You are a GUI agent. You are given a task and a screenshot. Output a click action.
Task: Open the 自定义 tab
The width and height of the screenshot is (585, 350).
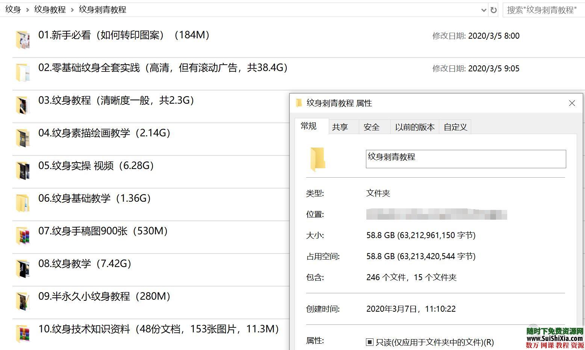(455, 127)
